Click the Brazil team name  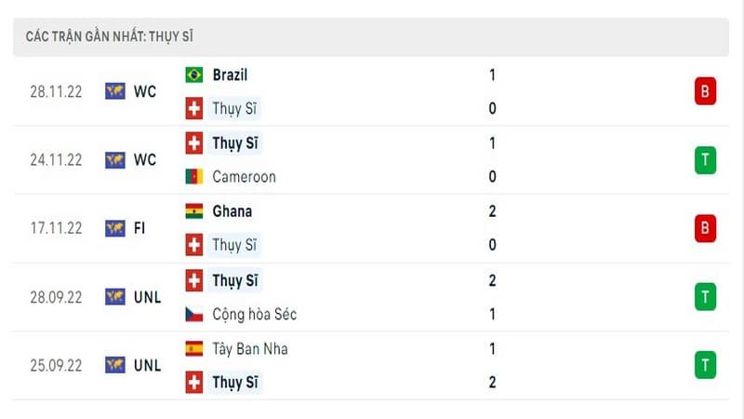click(x=230, y=75)
